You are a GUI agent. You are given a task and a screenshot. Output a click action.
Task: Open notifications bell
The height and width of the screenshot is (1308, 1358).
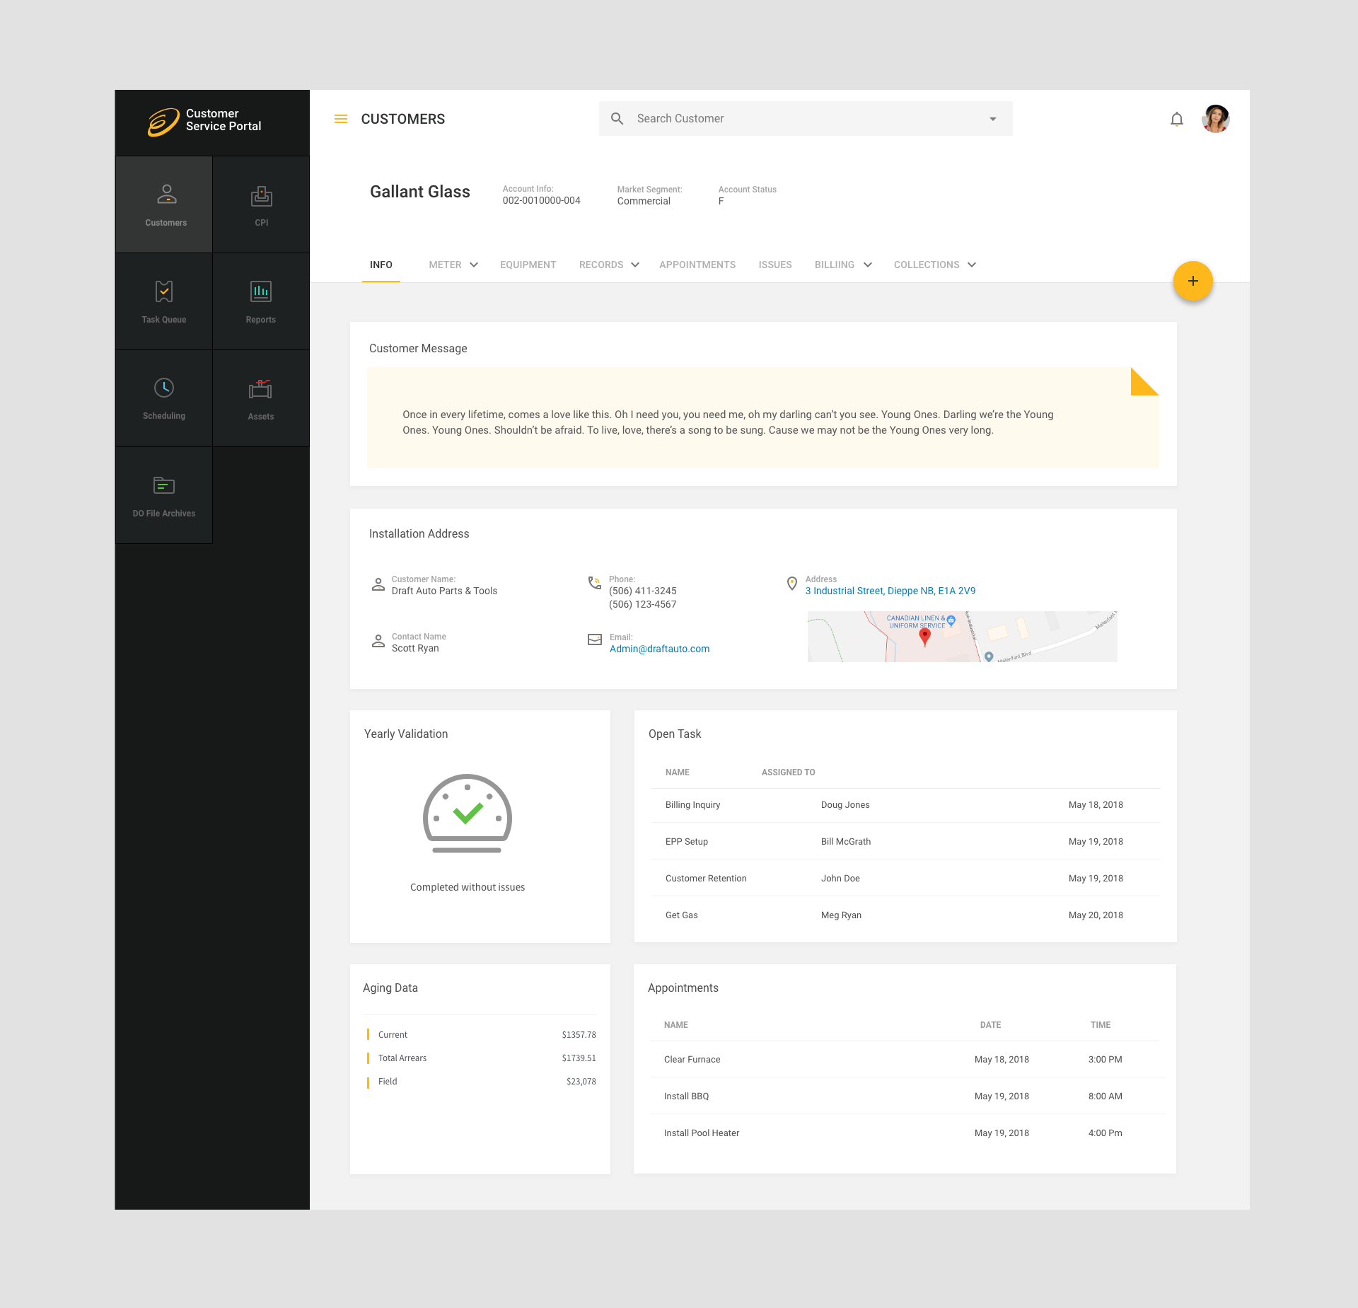[1177, 119]
